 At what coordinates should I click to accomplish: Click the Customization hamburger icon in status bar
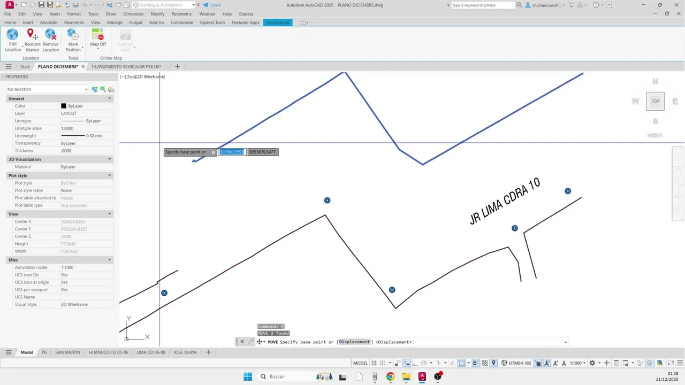click(x=680, y=363)
